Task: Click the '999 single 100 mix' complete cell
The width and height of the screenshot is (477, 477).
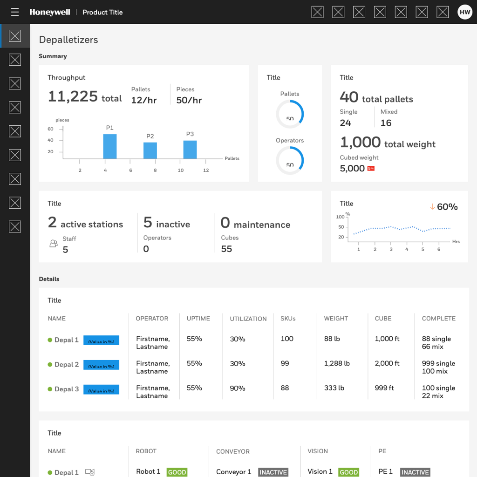Action: [x=439, y=367]
